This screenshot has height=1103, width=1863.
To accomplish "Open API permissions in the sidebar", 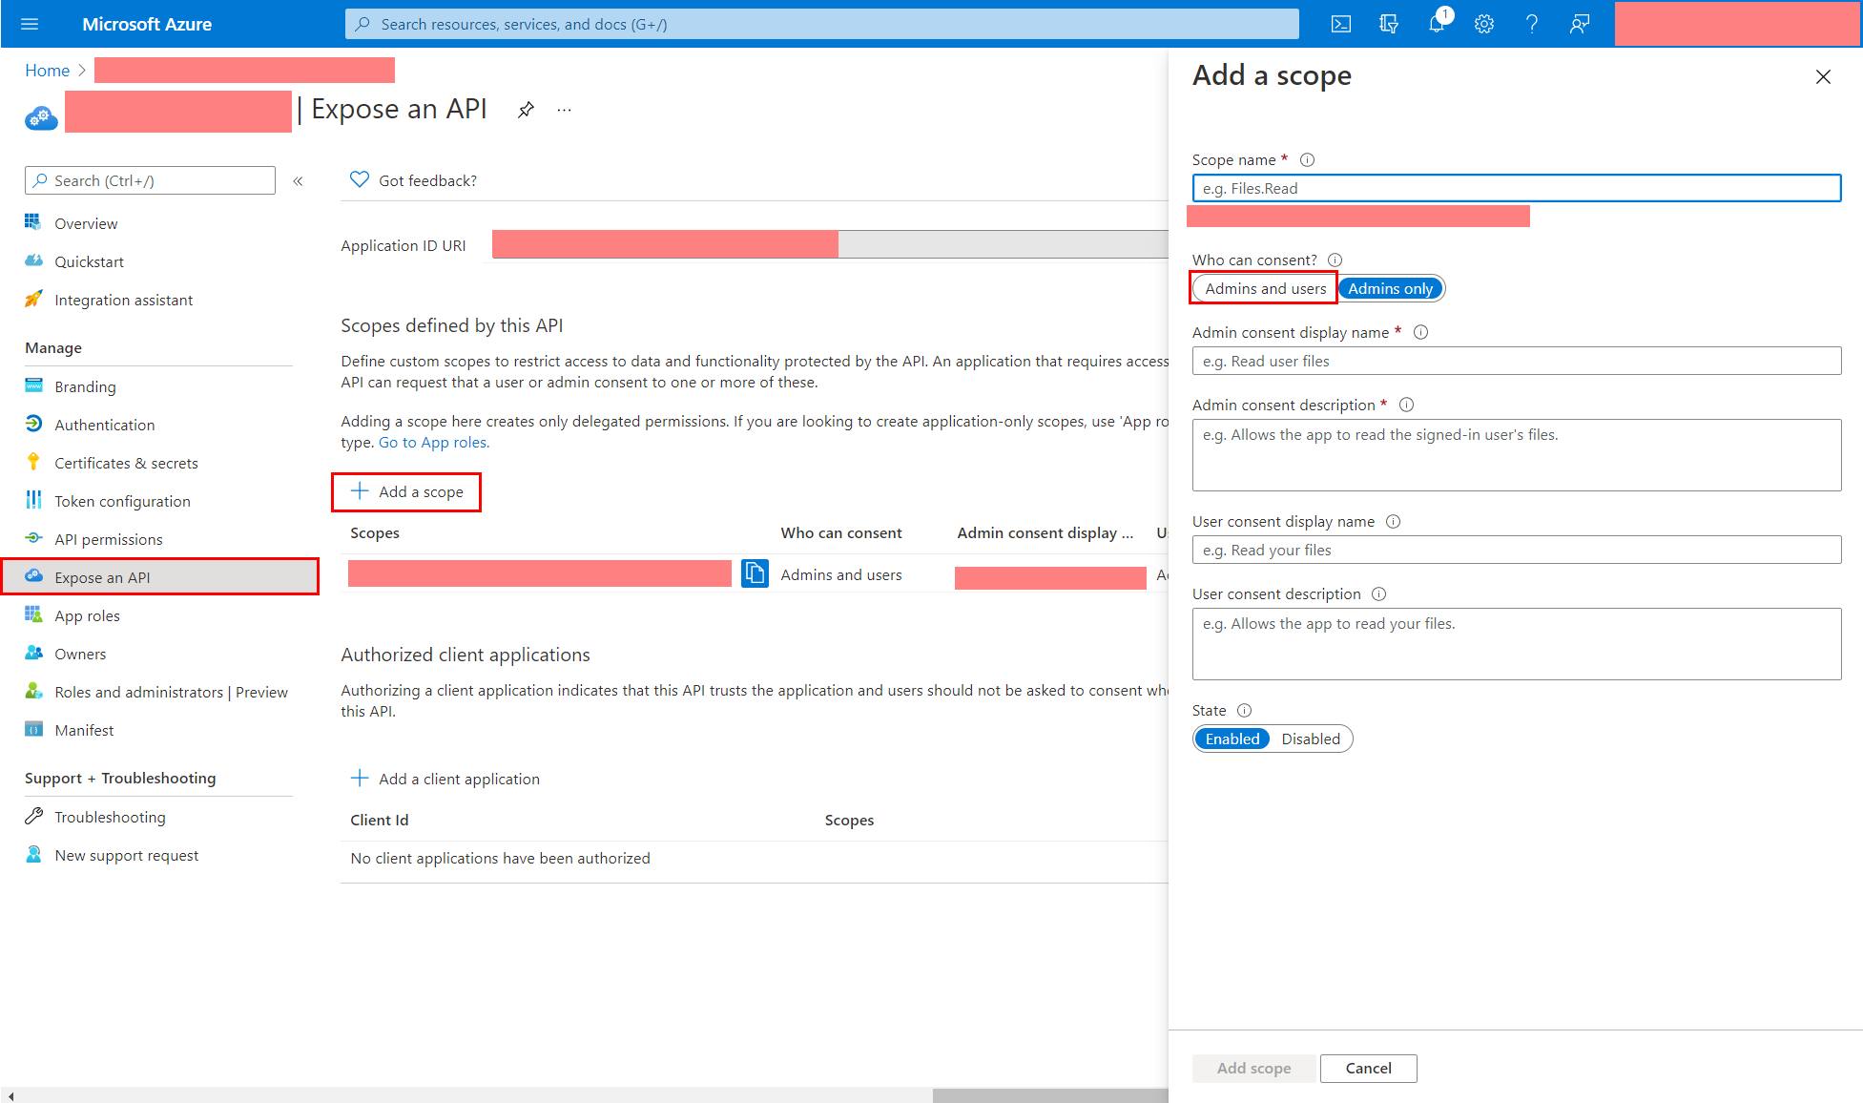I will click(x=108, y=539).
